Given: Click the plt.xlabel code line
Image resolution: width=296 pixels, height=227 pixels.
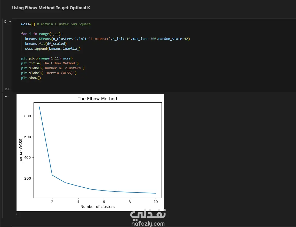Looking at the screenshot, I should pyautogui.click(x=53, y=68).
